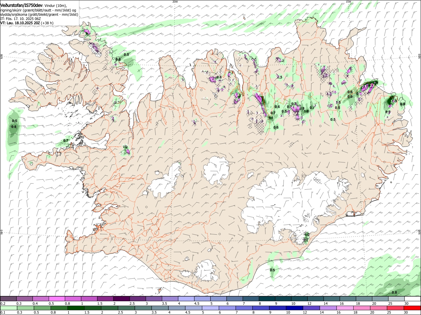Click the 'VT: Lau. 18.10.2025 20Z (+38 h)' line

(27, 23)
